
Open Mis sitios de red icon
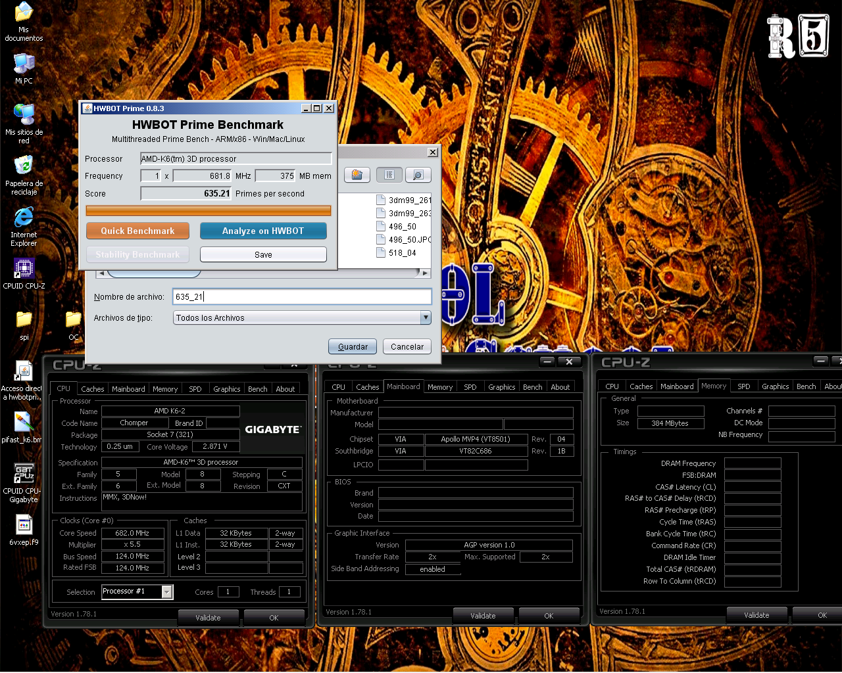pyautogui.click(x=24, y=124)
